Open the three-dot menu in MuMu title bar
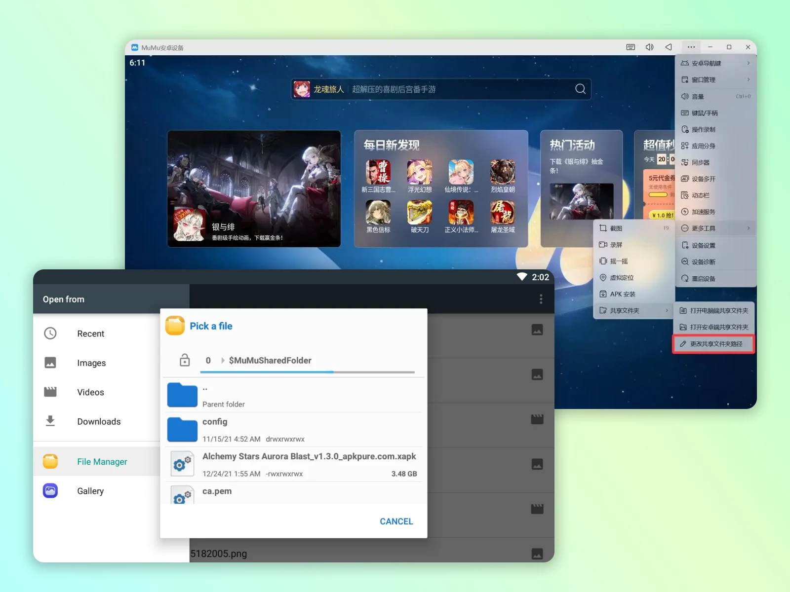 point(691,47)
